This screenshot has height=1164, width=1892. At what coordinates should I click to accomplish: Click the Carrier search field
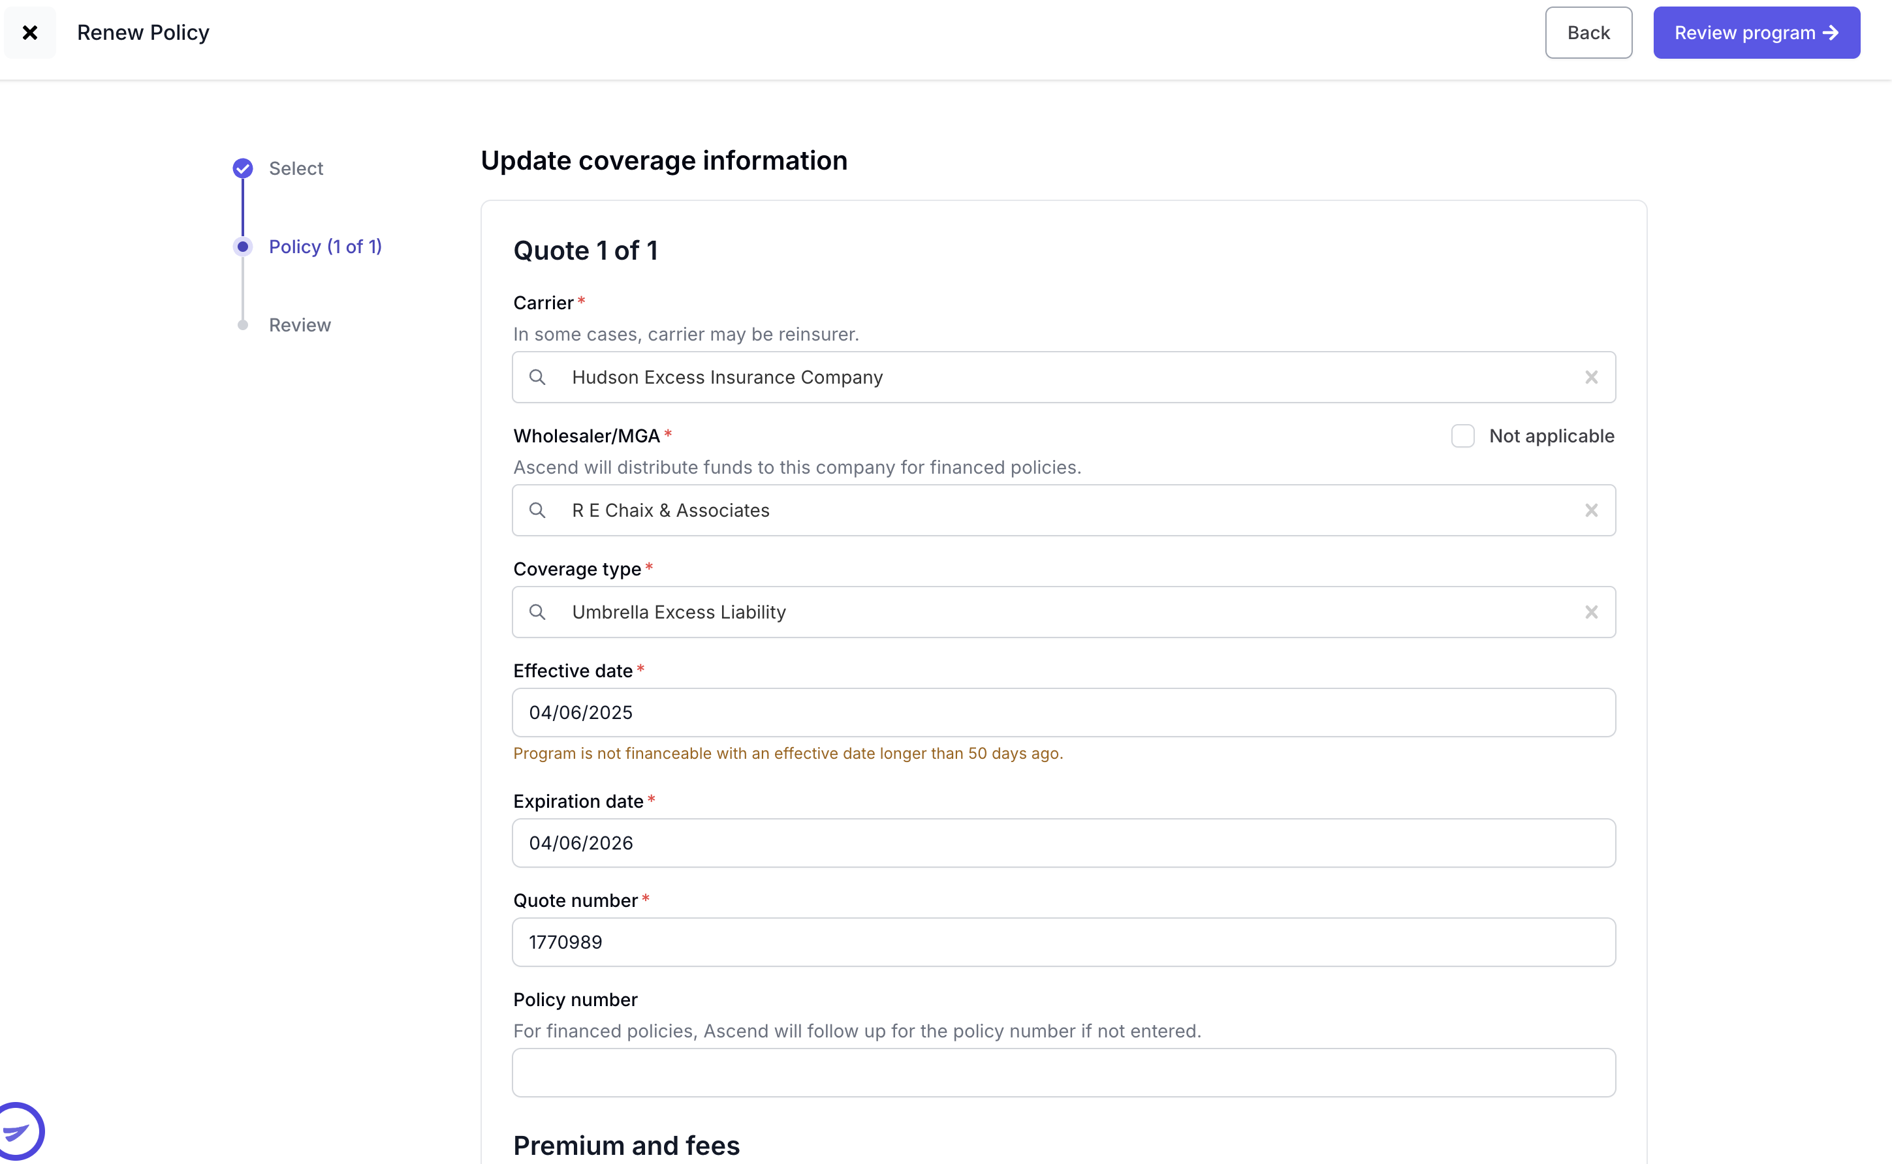[1063, 377]
